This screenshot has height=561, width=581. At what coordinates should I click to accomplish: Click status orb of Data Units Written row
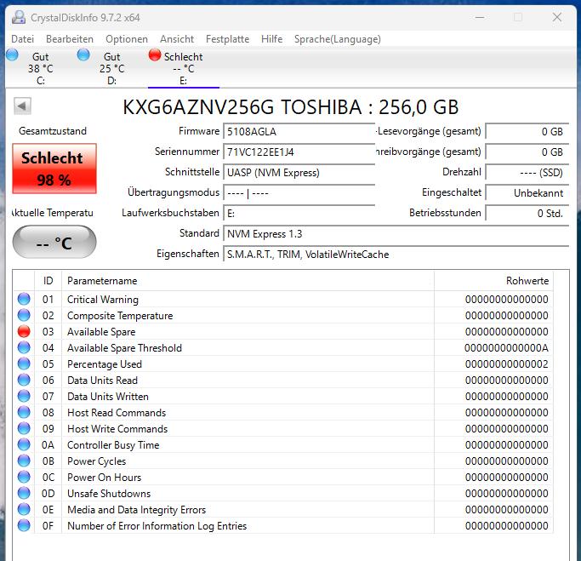click(24, 396)
